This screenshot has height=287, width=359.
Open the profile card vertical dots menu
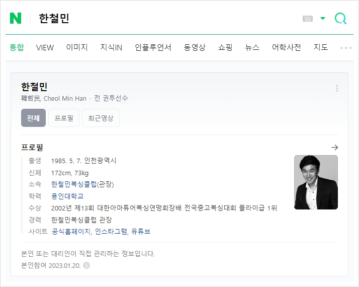pos(337,88)
